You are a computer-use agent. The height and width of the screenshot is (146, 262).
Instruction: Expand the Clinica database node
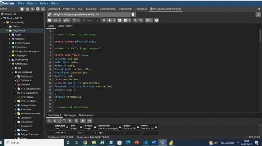pyautogui.click(x=7, y=26)
